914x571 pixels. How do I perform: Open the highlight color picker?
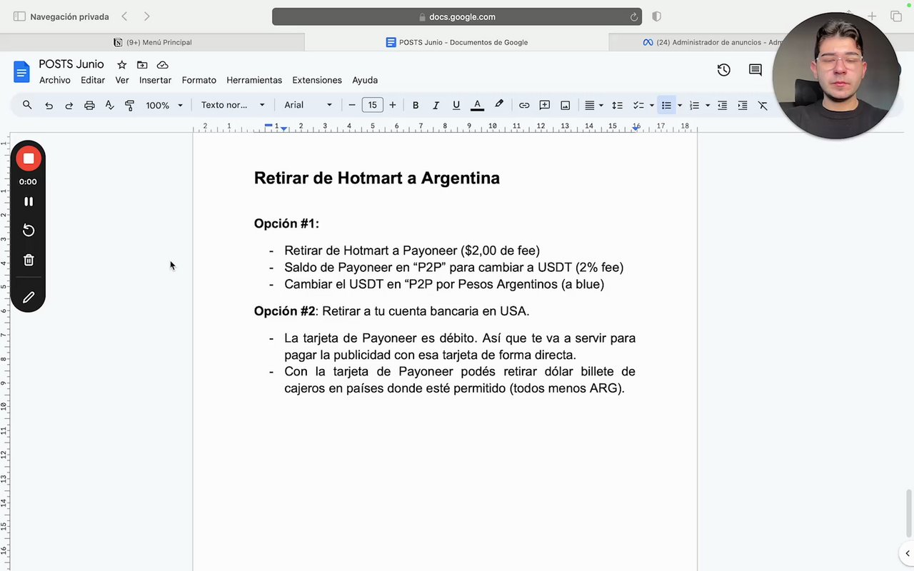pyautogui.click(x=498, y=105)
